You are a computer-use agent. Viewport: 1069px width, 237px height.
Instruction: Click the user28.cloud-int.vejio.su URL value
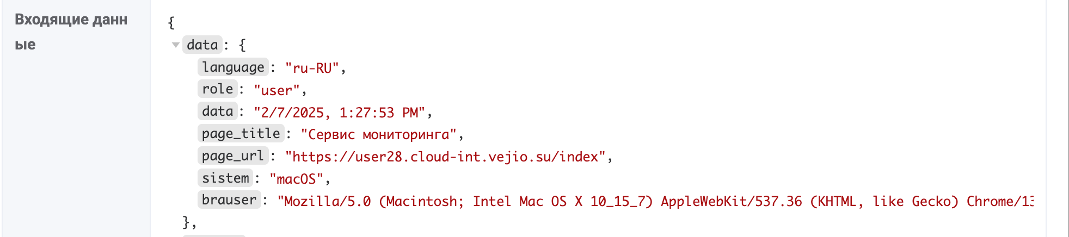(445, 157)
